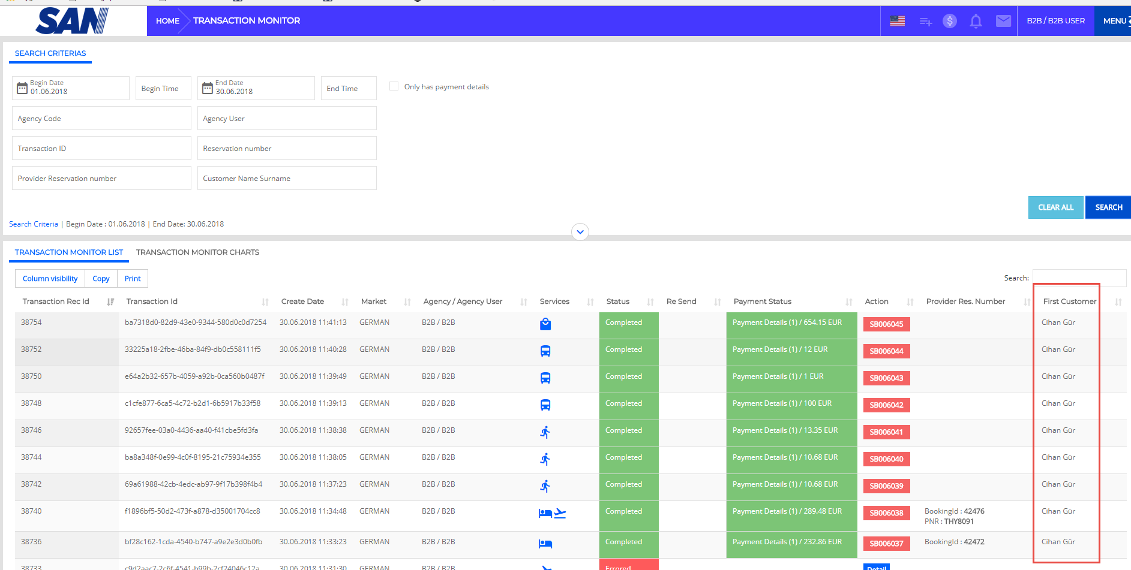Open the add-to-list icon in header
The width and height of the screenshot is (1131, 570).
click(925, 22)
